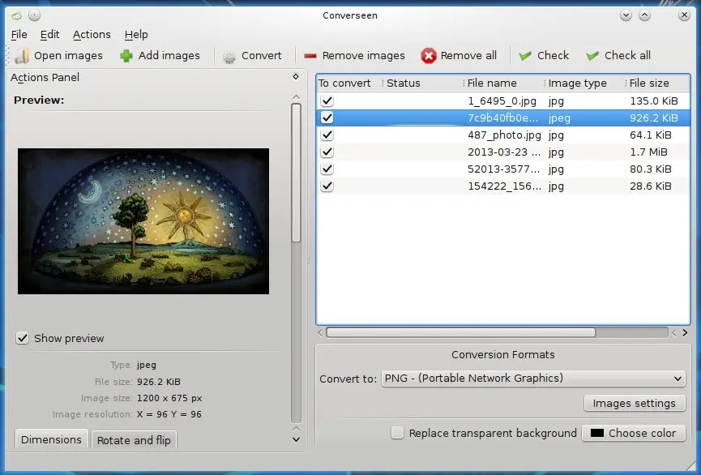Click the green plus Add images icon
The width and height of the screenshot is (701, 475).
(x=126, y=56)
